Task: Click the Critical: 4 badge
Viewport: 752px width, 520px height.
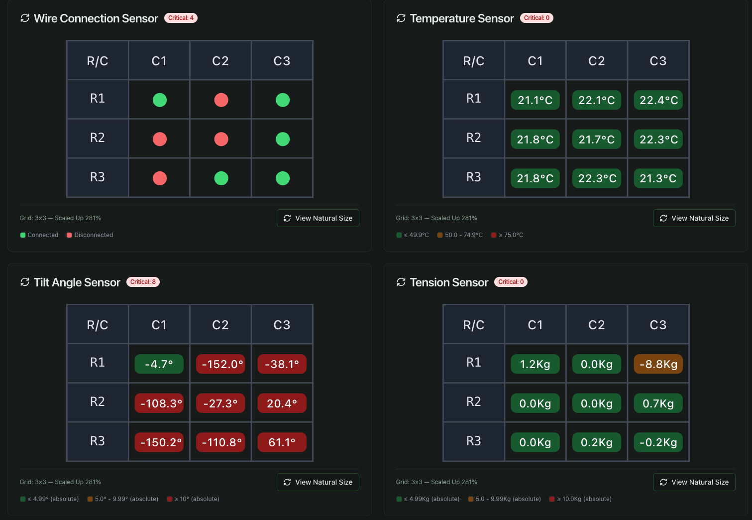Action: 181,18
